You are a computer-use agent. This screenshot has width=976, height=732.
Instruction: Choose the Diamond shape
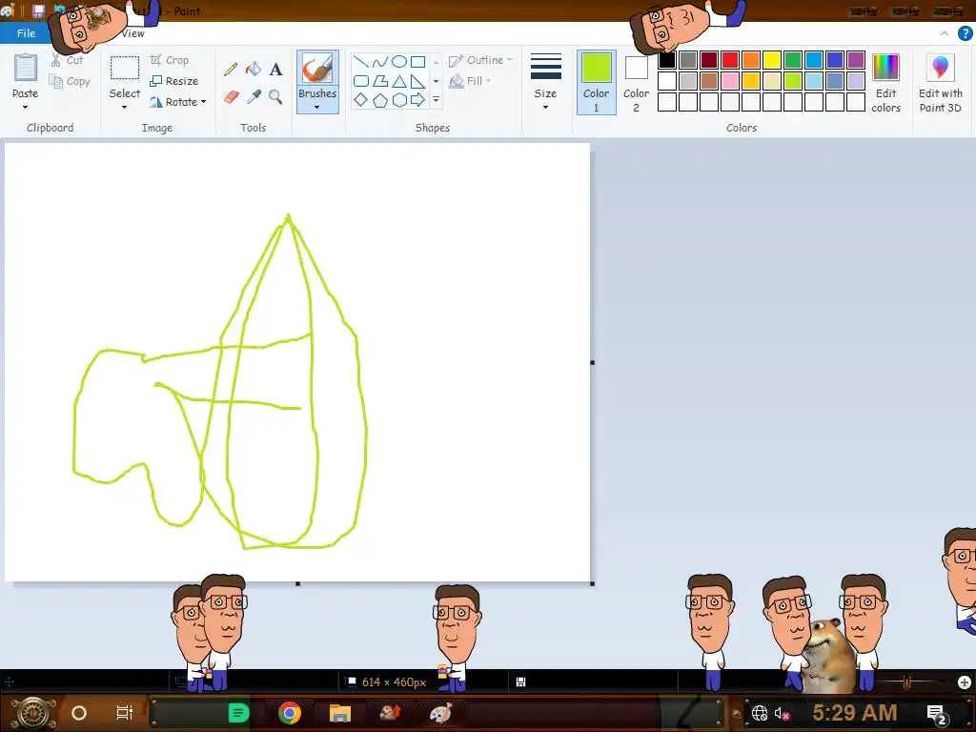(360, 99)
